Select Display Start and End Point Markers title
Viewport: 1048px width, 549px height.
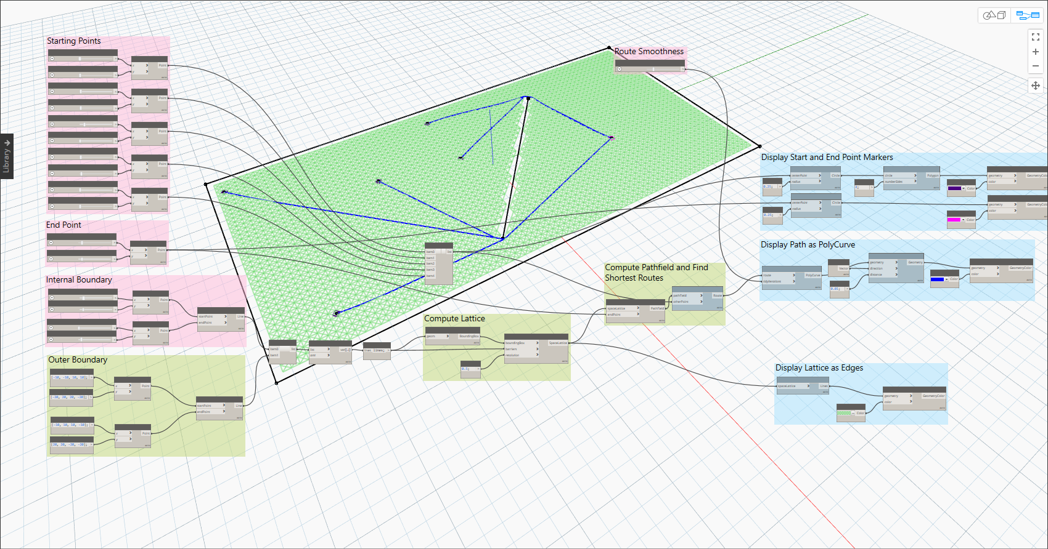[x=827, y=157]
